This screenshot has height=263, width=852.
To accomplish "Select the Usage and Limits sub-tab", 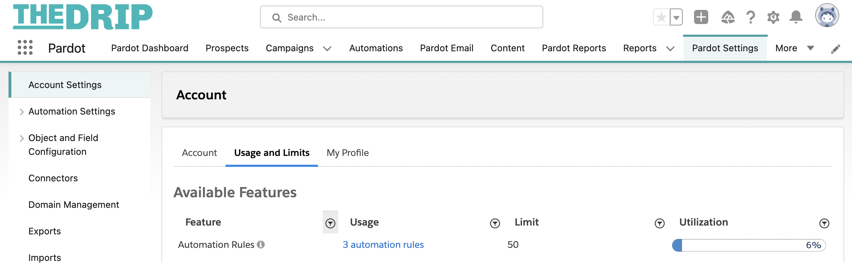I will click(272, 153).
